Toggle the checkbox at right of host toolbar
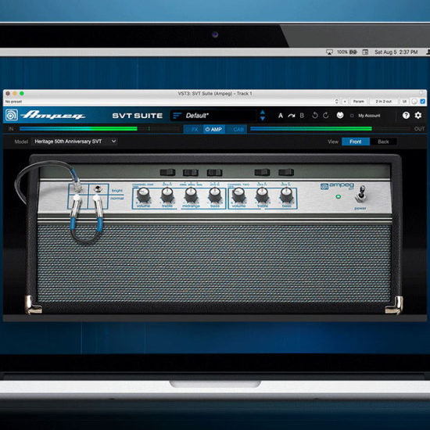The image size is (430, 430). click(422, 102)
